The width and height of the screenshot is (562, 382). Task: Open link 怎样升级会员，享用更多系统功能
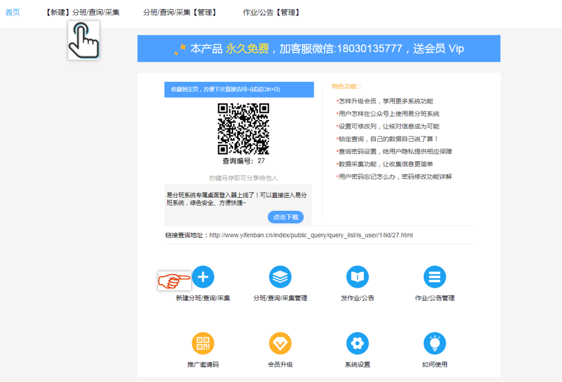point(386,101)
